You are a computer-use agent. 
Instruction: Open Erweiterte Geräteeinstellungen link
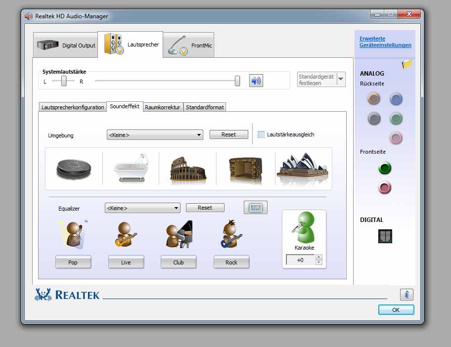pyautogui.click(x=385, y=42)
